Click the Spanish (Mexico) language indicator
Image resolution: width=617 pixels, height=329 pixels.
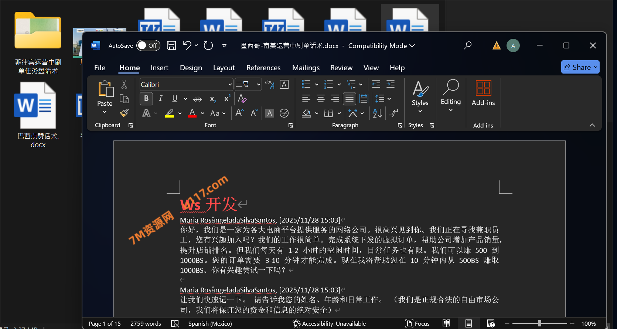(210, 323)
